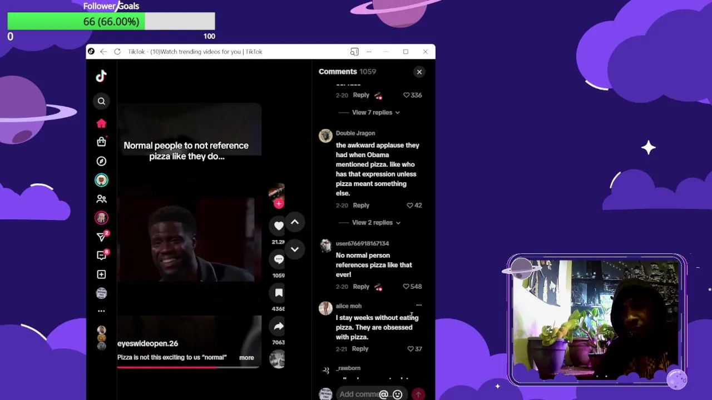Like alice moh's comment with 37 likes

click(414, 349)
